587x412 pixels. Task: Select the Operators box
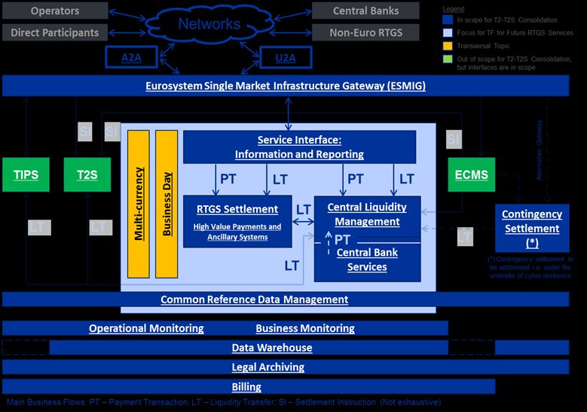point(55,11)
